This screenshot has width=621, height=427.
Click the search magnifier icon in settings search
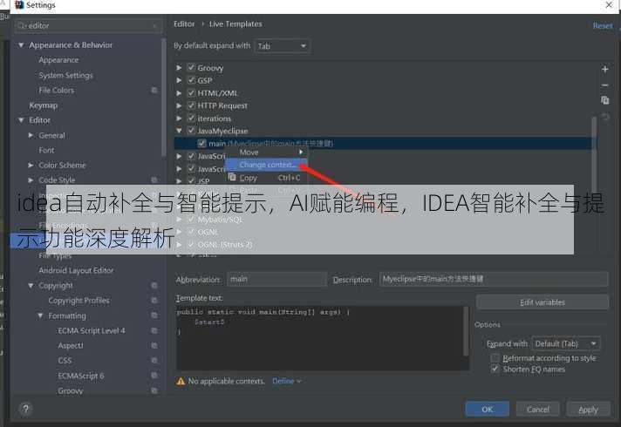(22, 26)
